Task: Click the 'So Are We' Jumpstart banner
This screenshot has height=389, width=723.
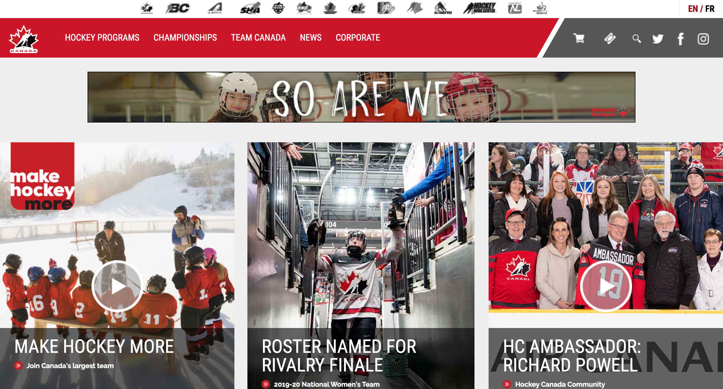Action: (x=361, y=97)
